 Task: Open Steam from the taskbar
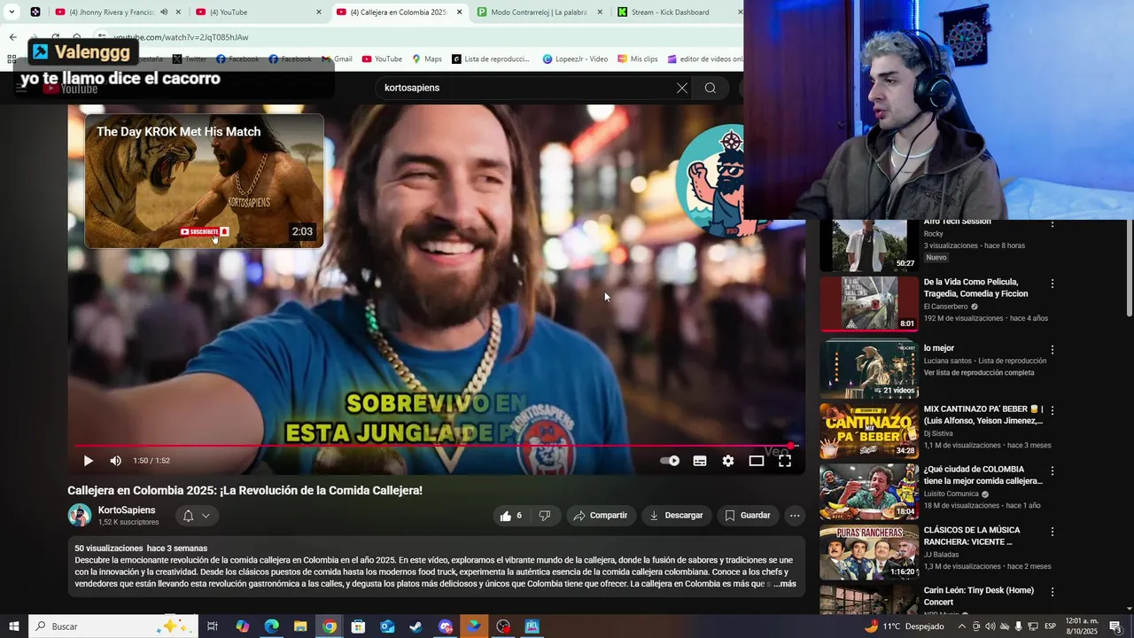click(416, 626)
